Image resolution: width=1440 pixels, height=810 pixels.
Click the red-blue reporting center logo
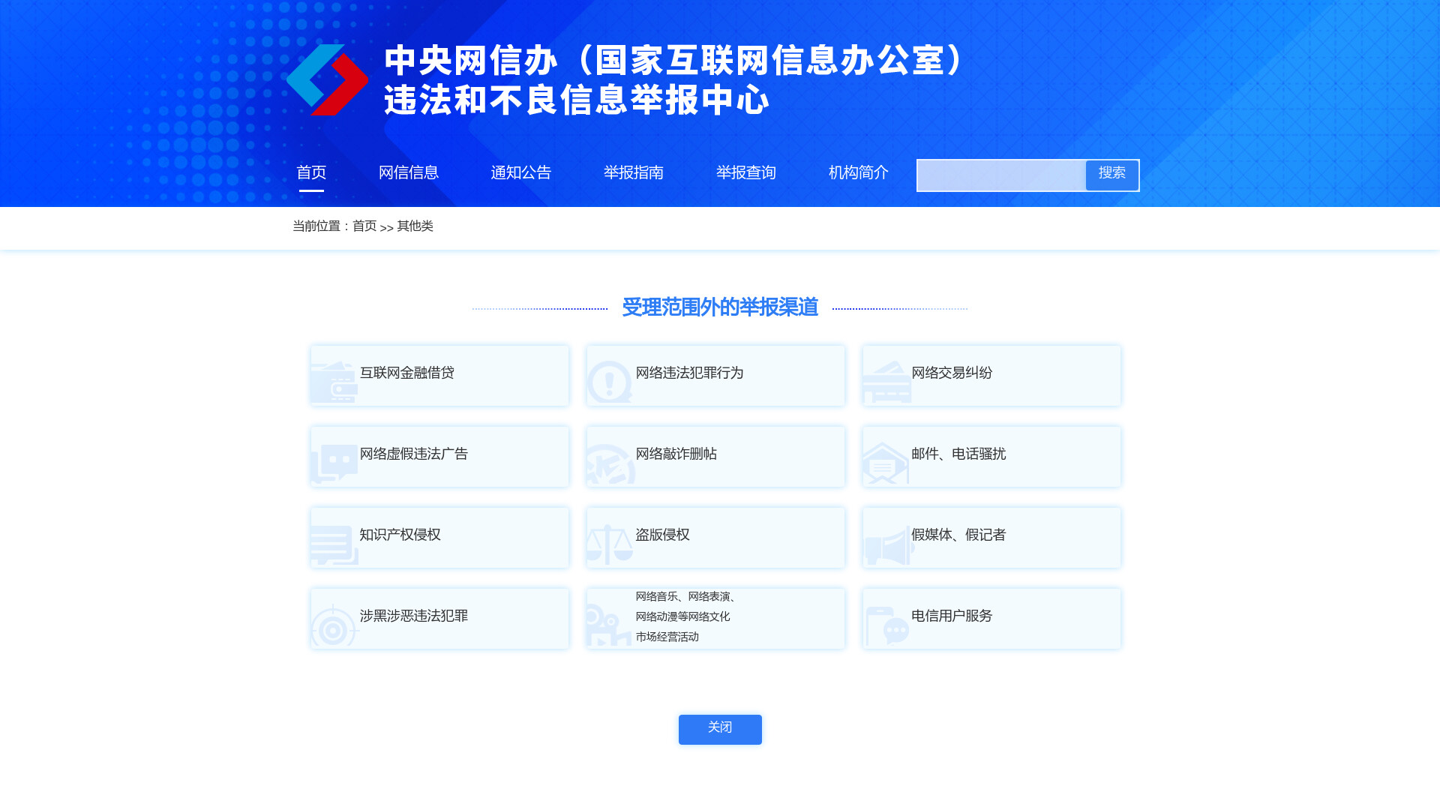pos(328,79)
